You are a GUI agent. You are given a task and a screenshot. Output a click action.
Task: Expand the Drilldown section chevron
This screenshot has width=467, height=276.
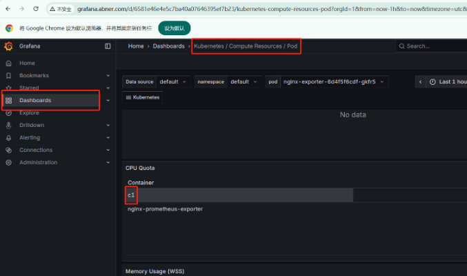pyautogui.click(x=108, y=125)
